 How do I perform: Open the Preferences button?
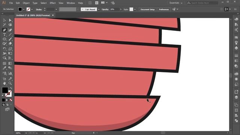click(164, 9)
